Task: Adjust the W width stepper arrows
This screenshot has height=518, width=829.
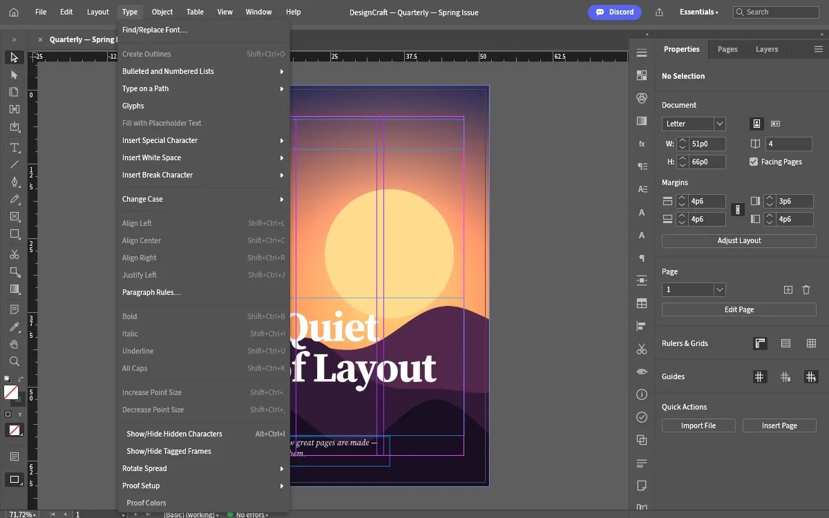Action: pyautogui.click(x=683, y=144)
